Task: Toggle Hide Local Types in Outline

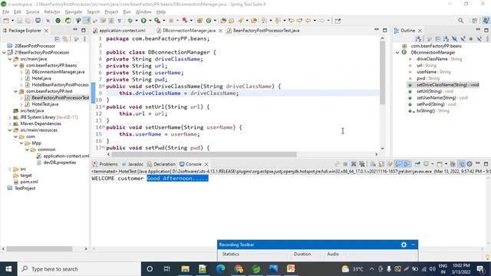Action: coord(479,39)
